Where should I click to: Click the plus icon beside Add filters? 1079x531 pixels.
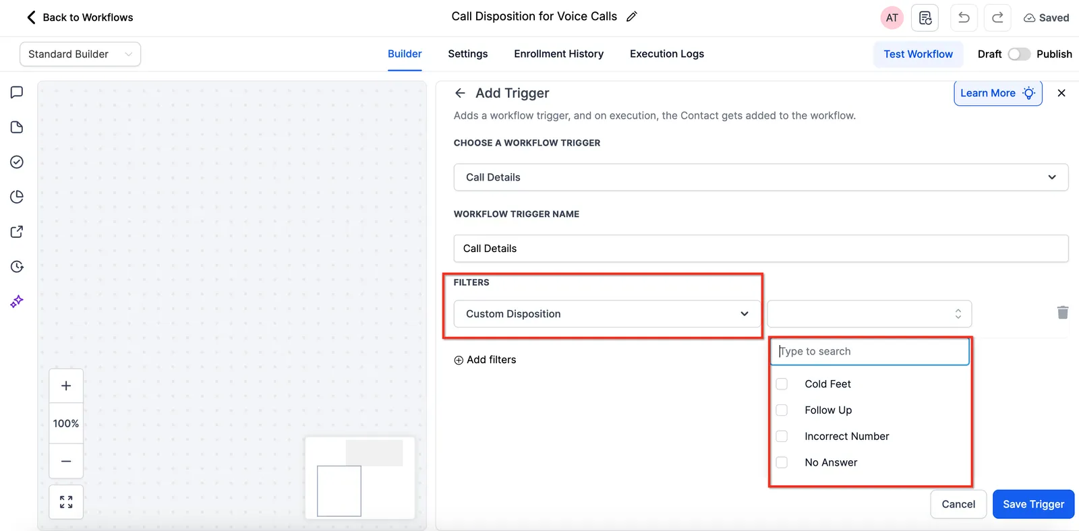point(459,360)
